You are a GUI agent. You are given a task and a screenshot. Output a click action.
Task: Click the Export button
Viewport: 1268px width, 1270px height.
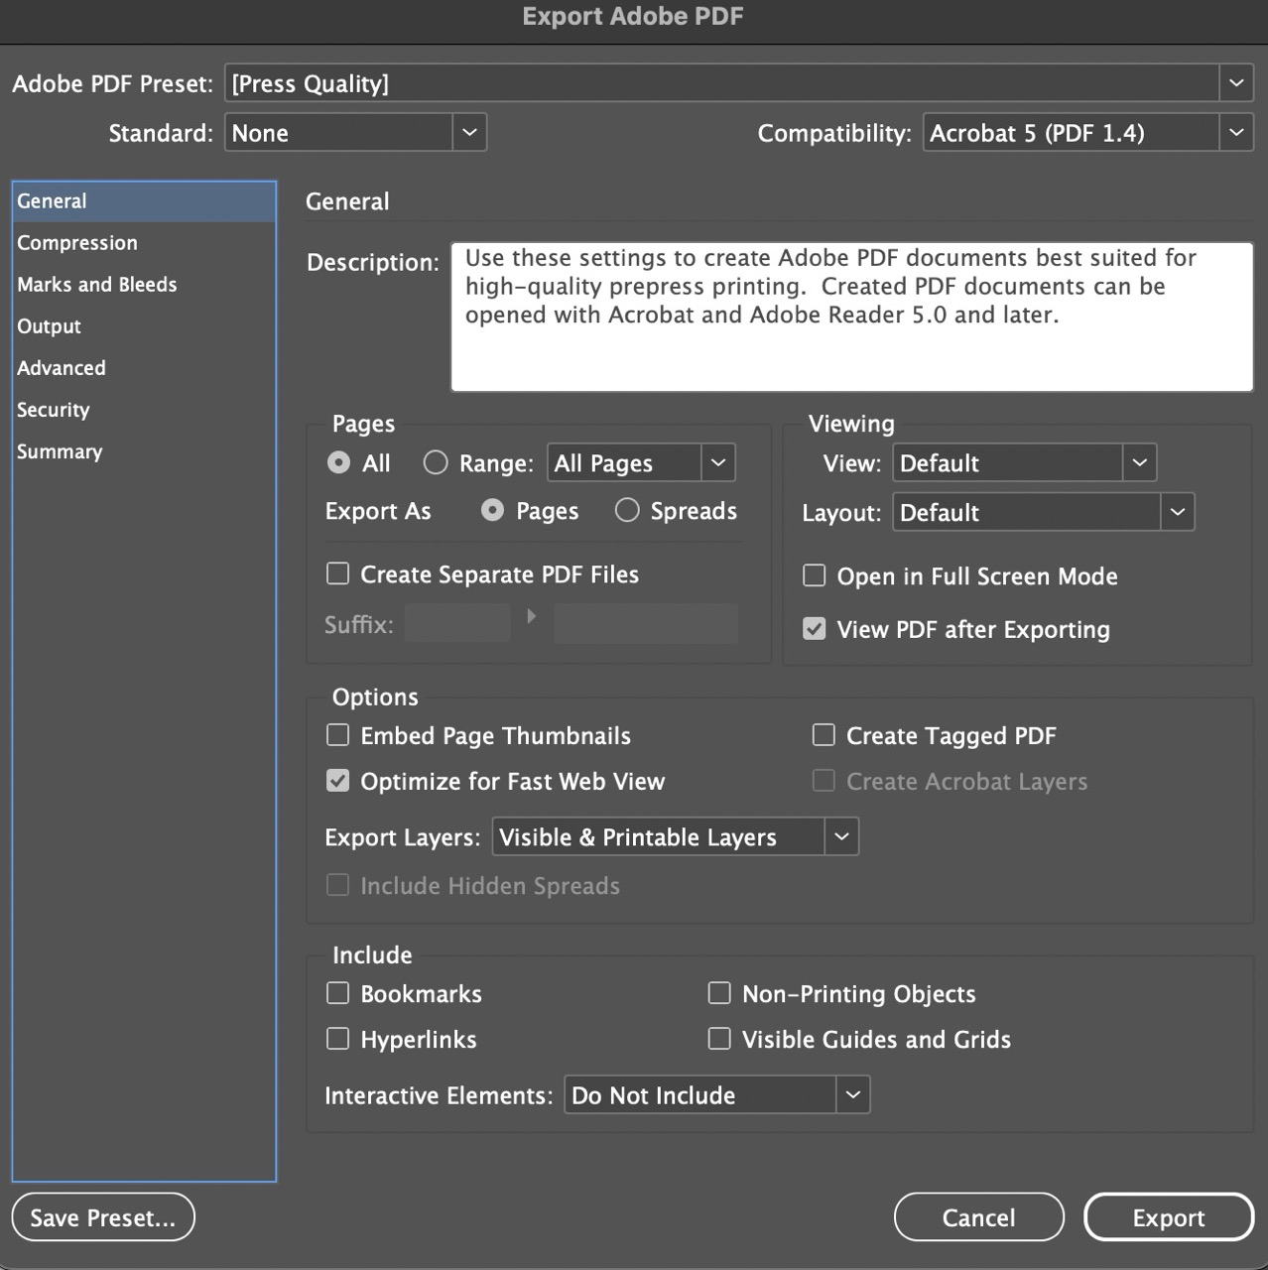click(x=1169, y=1217)
